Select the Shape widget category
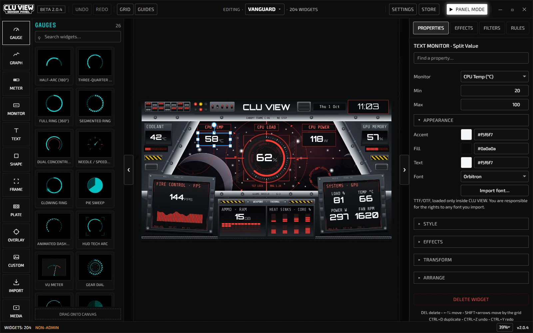Screen dimensions: 533x333 pos(16,160)
